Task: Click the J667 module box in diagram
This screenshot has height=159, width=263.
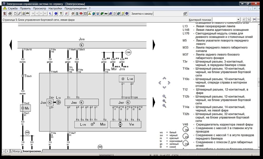Action: click(128, 102)
